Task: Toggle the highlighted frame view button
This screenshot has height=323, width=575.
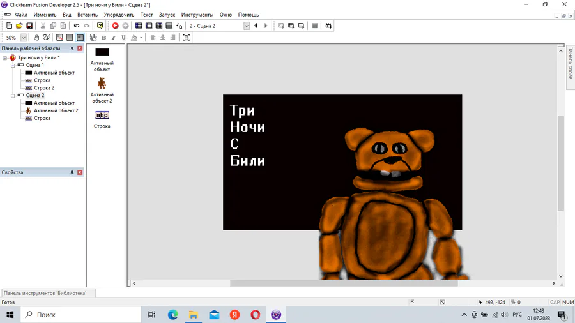Action: 80,38
